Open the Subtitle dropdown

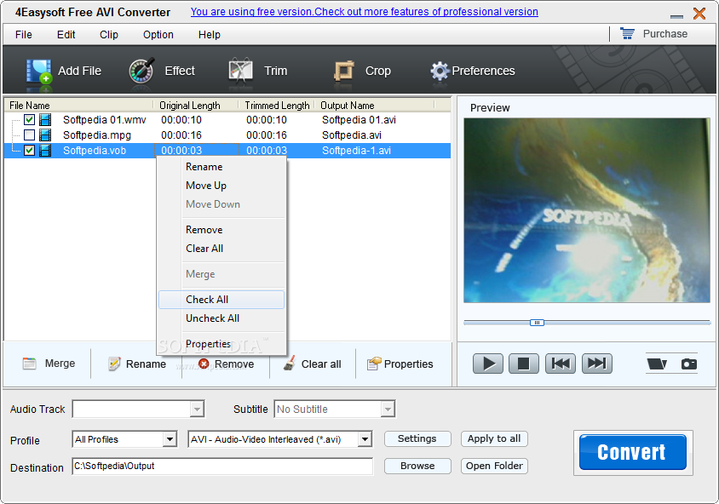[x=388, y=409]
